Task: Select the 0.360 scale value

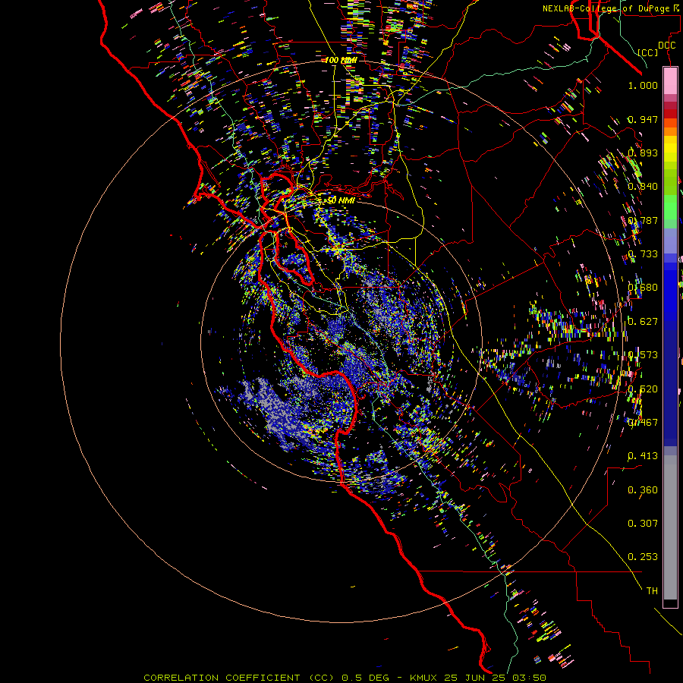Action: click(x=643, y=490)
